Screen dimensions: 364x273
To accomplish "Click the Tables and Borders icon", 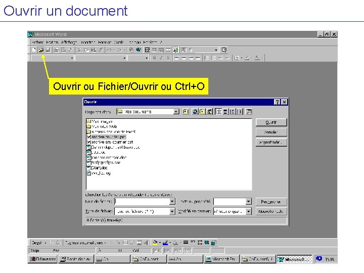I will tap(147, 50).
